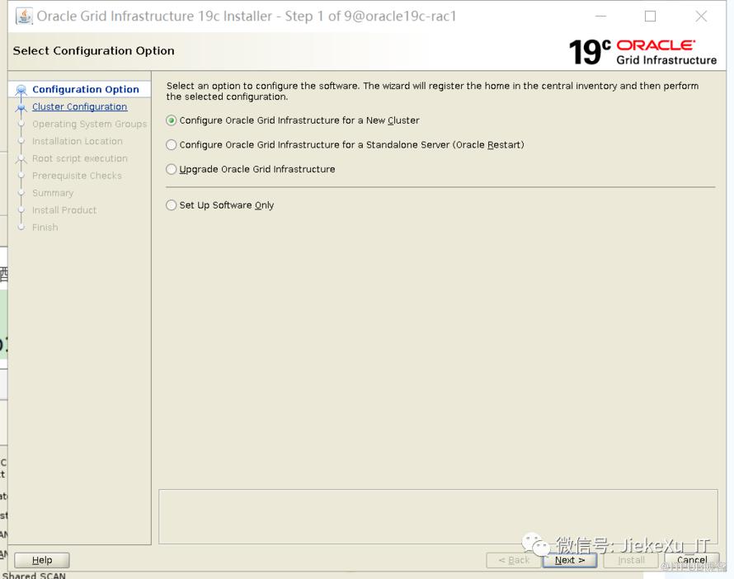Click the Configuration Option step marker icon
Screen dimensions: 734x579
[x=21, y=89]
